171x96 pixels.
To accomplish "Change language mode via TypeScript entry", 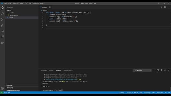I will click(x=147, y=93).
